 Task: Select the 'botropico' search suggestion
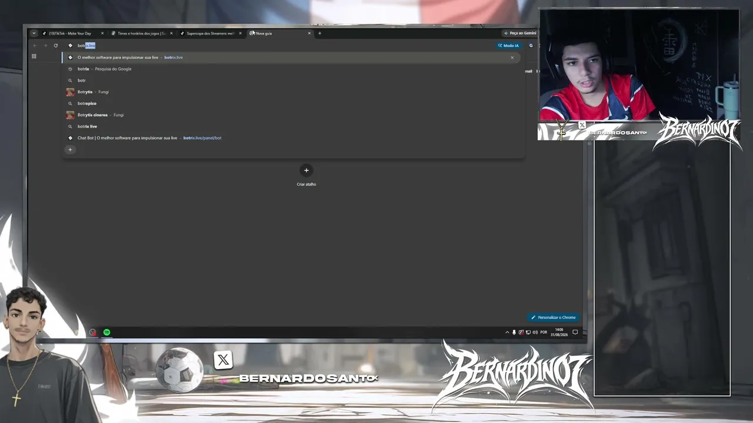tap(291, 103)
